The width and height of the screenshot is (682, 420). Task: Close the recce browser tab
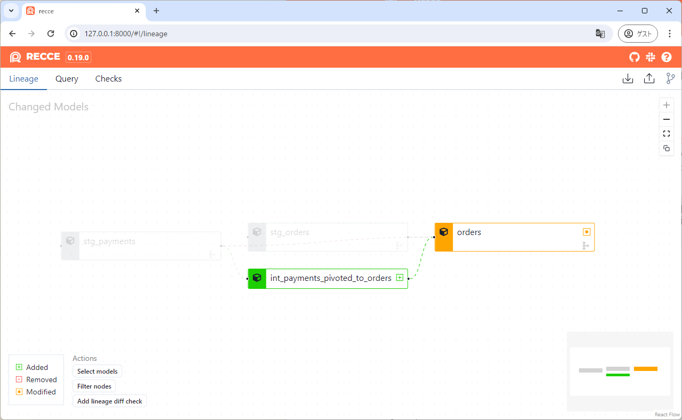tap(137, 11)
